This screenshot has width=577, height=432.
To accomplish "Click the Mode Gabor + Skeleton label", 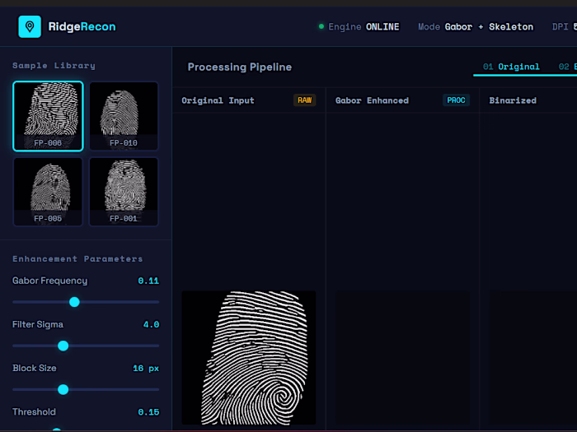I will pyautogui.click(x=476, y=27).
